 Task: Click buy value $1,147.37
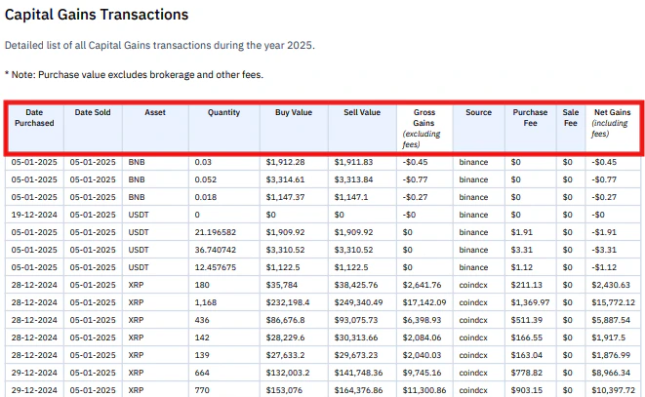tap(285, 197)
